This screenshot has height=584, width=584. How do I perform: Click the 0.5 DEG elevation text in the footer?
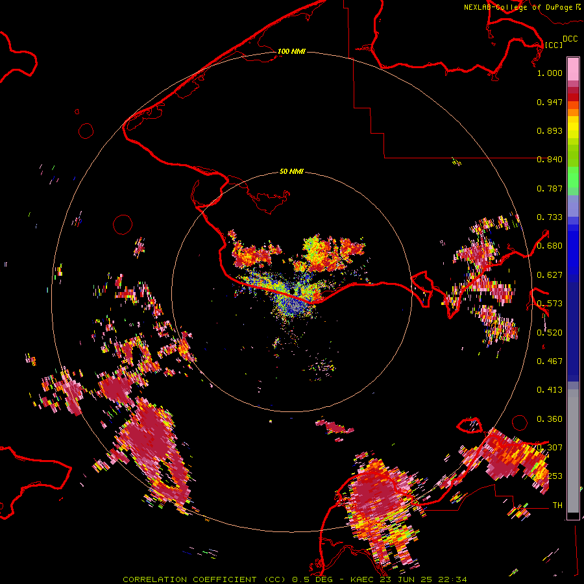312,579
